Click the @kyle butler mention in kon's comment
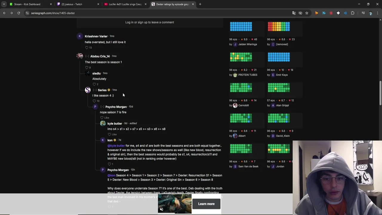This screenshot has width=382, height=215. tap(116, 146)
